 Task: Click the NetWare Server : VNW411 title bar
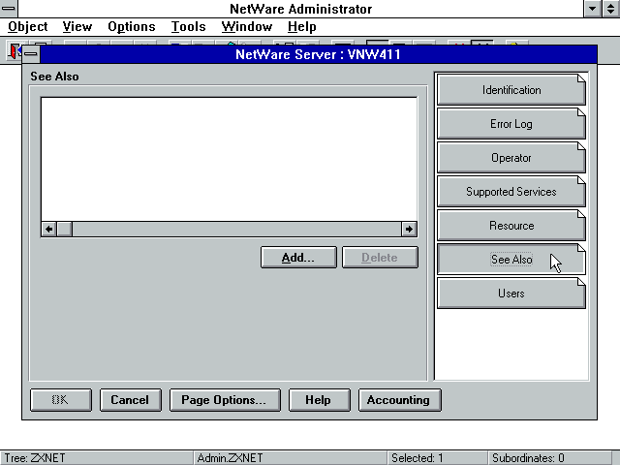(319, 54)
